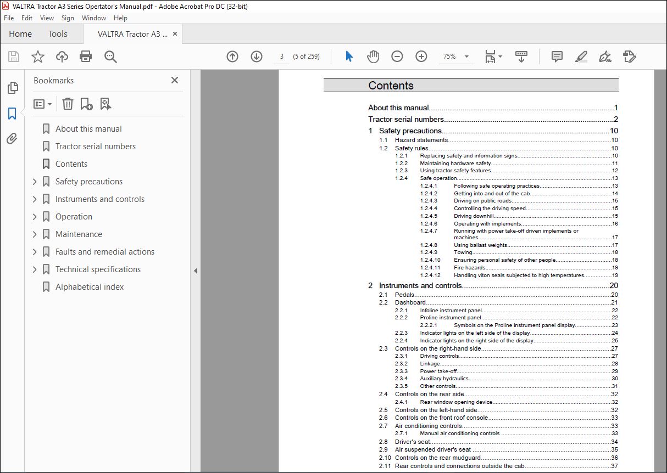Switch to the Home tab
The width and height of the screenshot is (667, 473).
coord(20,34)
